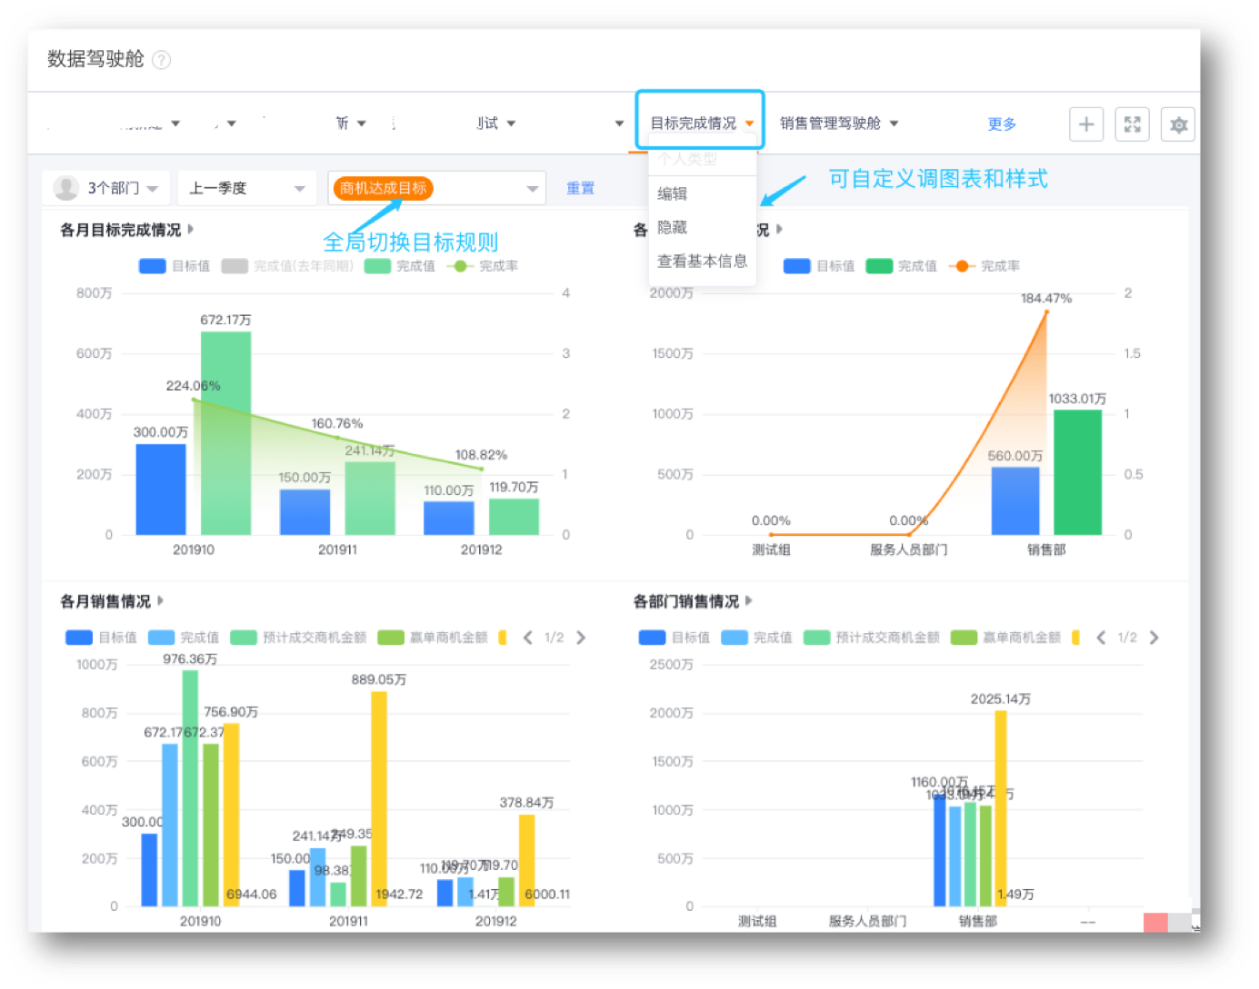The height and width of the screenshot is (989, 1259).
Task: Toggle 目标值 legend in 各部门销售情况 chart
Action: [x=674, y=638]
